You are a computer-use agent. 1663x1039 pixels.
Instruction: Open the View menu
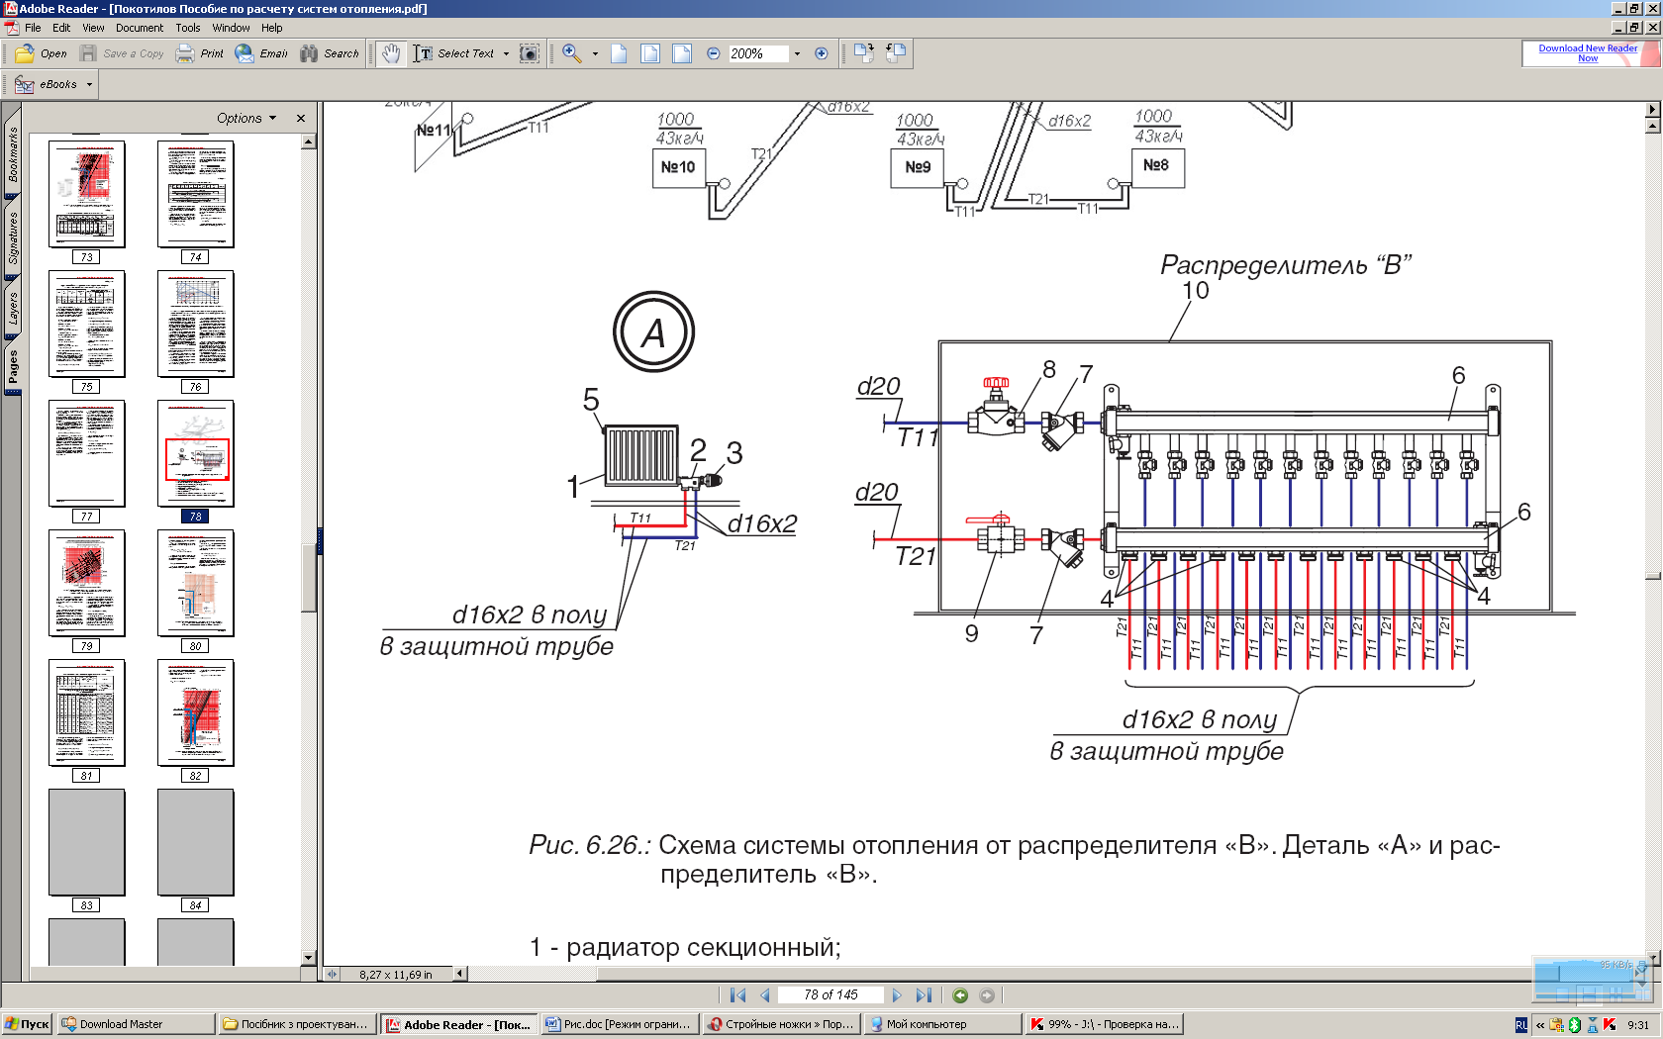pos(93,28)
